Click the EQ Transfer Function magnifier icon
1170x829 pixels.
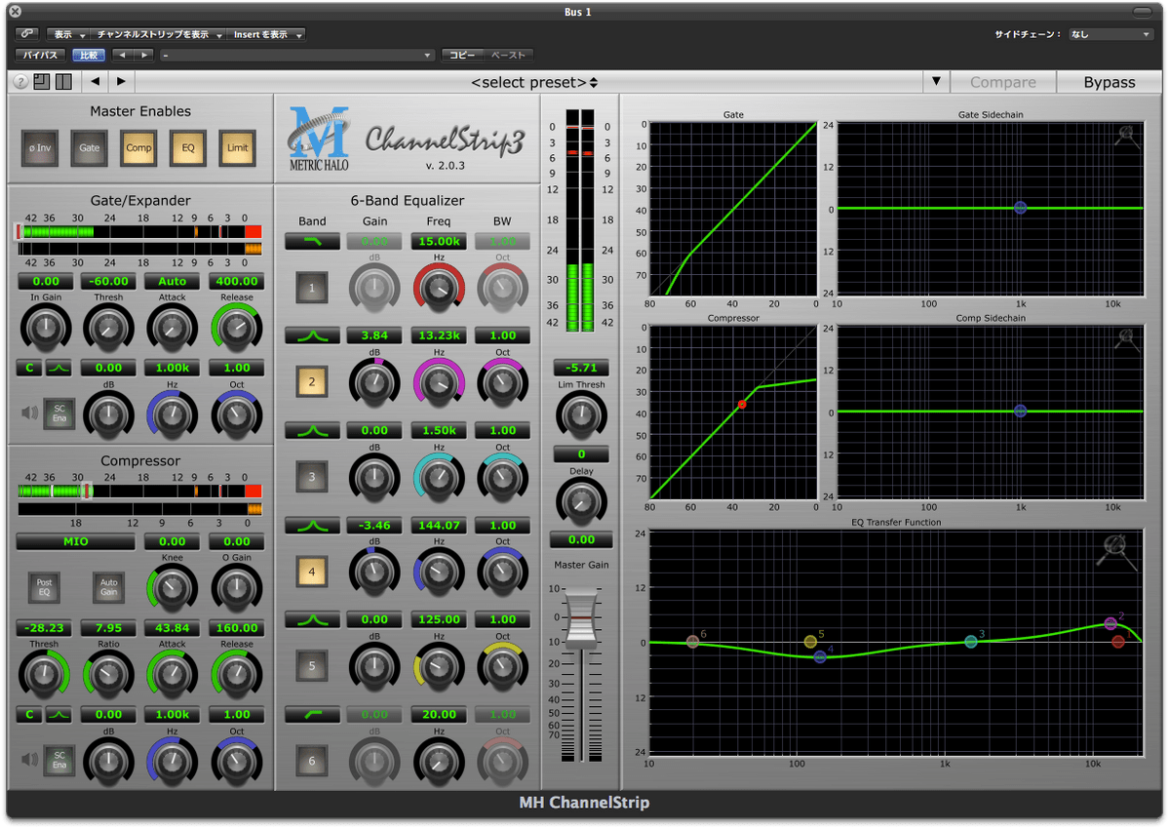[x=1115, y=550]
